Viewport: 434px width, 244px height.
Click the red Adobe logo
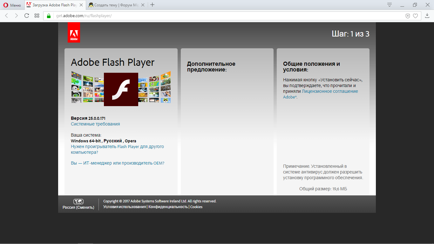pyautogui.click(x=74, y=32)
